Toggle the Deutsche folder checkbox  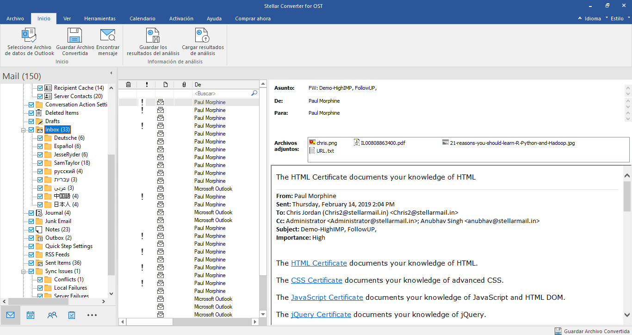click(x=40, y=138)
